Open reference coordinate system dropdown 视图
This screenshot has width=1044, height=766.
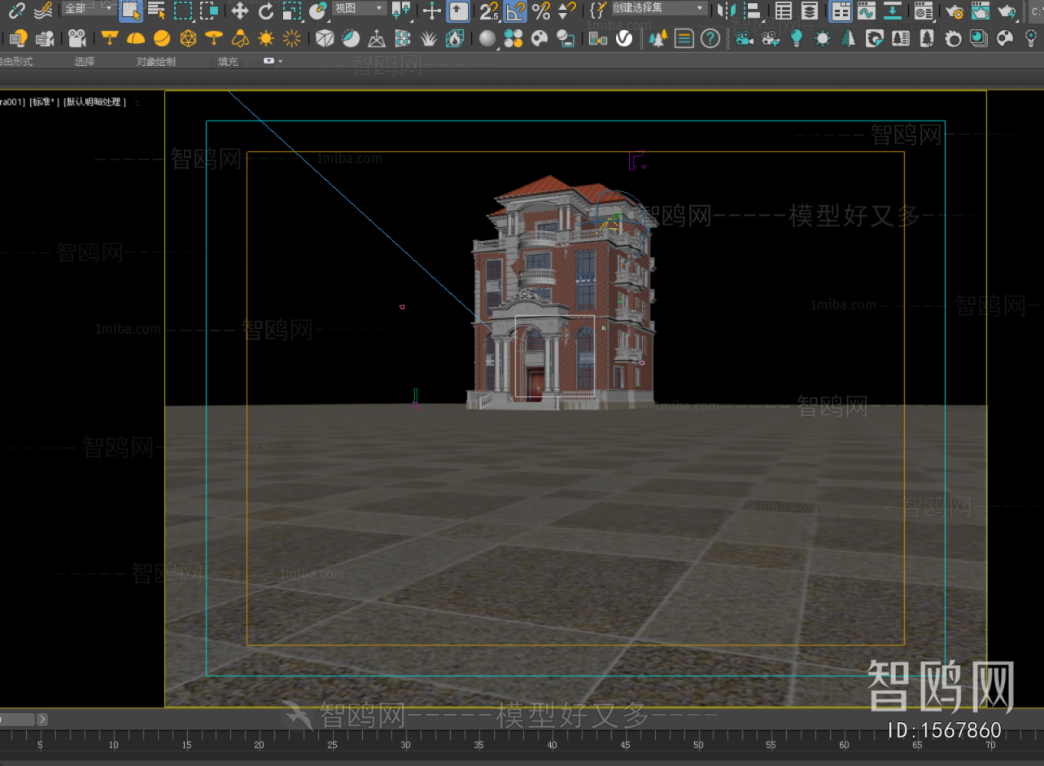(x=359, y=8)
